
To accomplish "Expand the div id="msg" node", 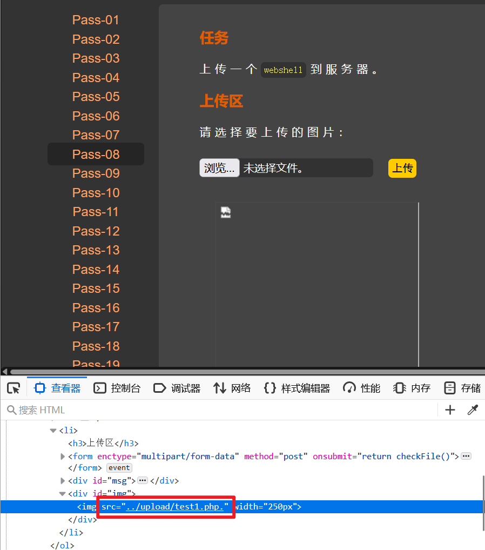I will click(x=63, y=480).
